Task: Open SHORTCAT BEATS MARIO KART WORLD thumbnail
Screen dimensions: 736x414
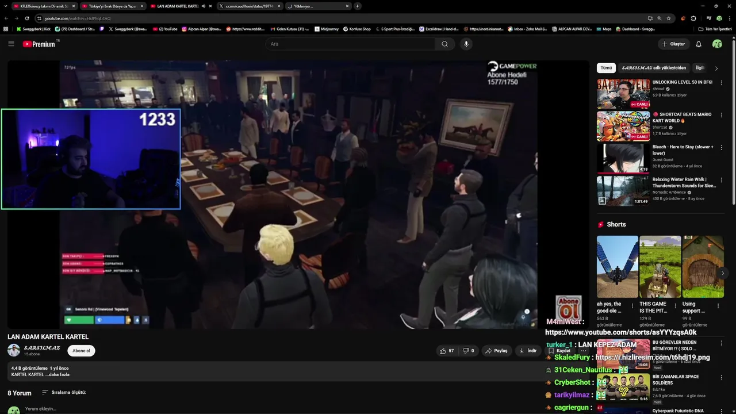Action: pos(623,126)
